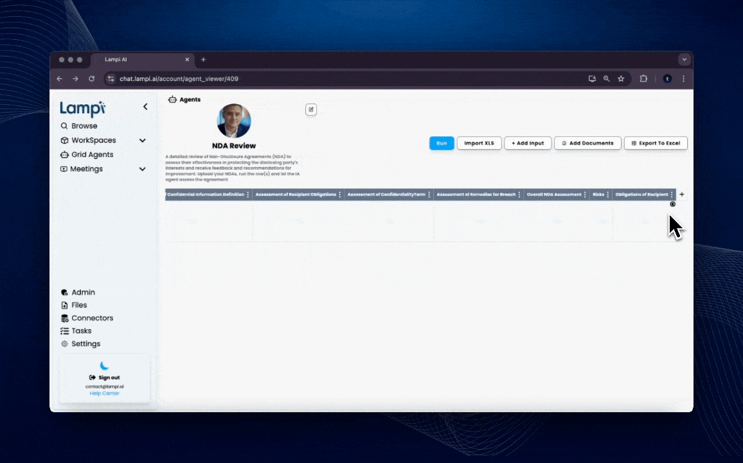Open the tab search dropdown in browser
The width and height of the screenshot is (743, 463).
685,60
